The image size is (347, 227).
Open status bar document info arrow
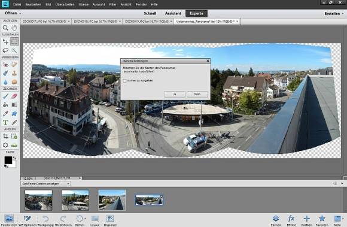pyautogui.click(x=80, y=178)
